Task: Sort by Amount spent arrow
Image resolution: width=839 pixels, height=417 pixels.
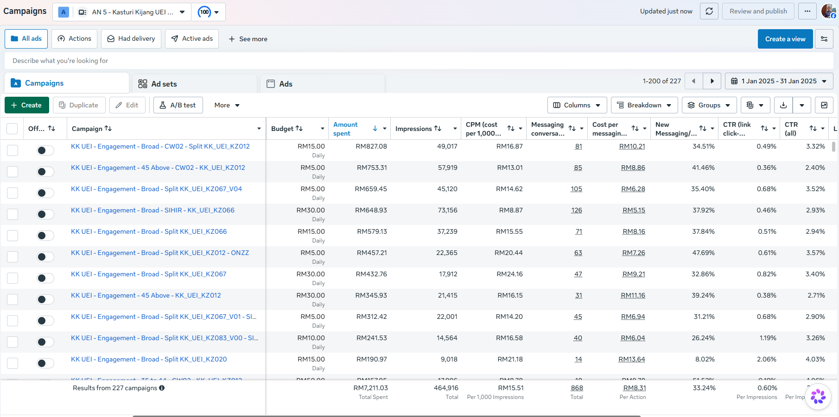Action: coord(375,129)
